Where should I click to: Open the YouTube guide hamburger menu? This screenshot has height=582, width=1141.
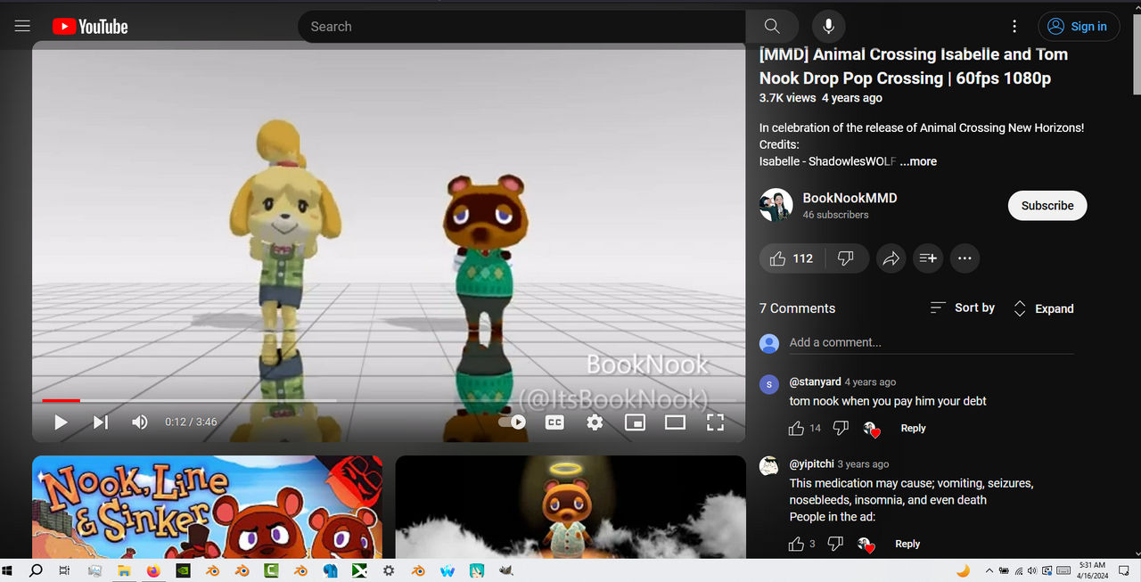[22, 26]
